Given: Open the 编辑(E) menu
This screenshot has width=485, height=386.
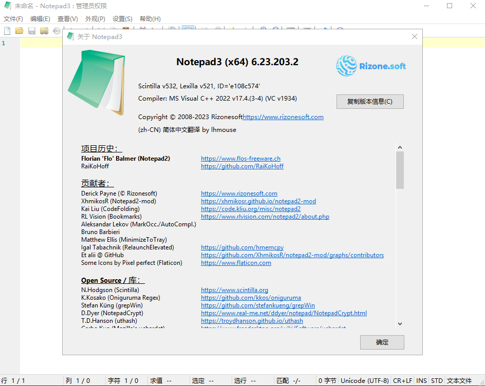Looking at the screenshot, I should [40, 19].
